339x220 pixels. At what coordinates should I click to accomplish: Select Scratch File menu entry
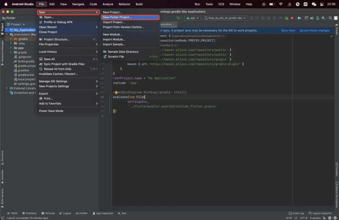[130, 56]
